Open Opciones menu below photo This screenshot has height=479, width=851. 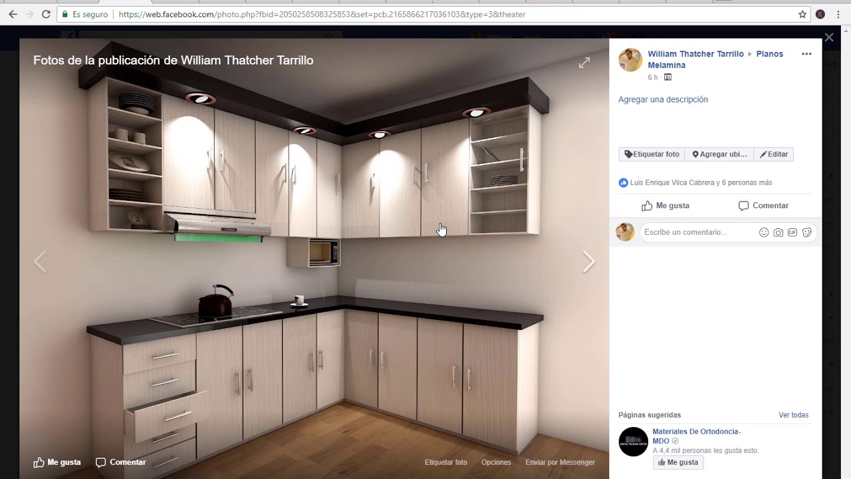pos(496,462)
